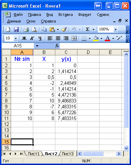Image resolution: width=131 pixels, height=165 pixels.
Task: Select column C header
Action: pos(66,52)
